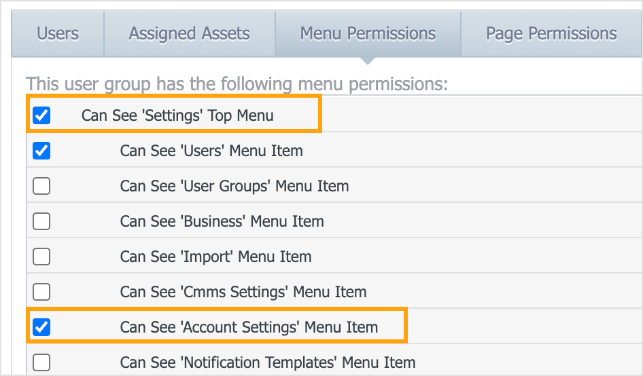Enable the 'User Groups' Menu Item checkbox
643x376 pixels.
pos(42,186)
